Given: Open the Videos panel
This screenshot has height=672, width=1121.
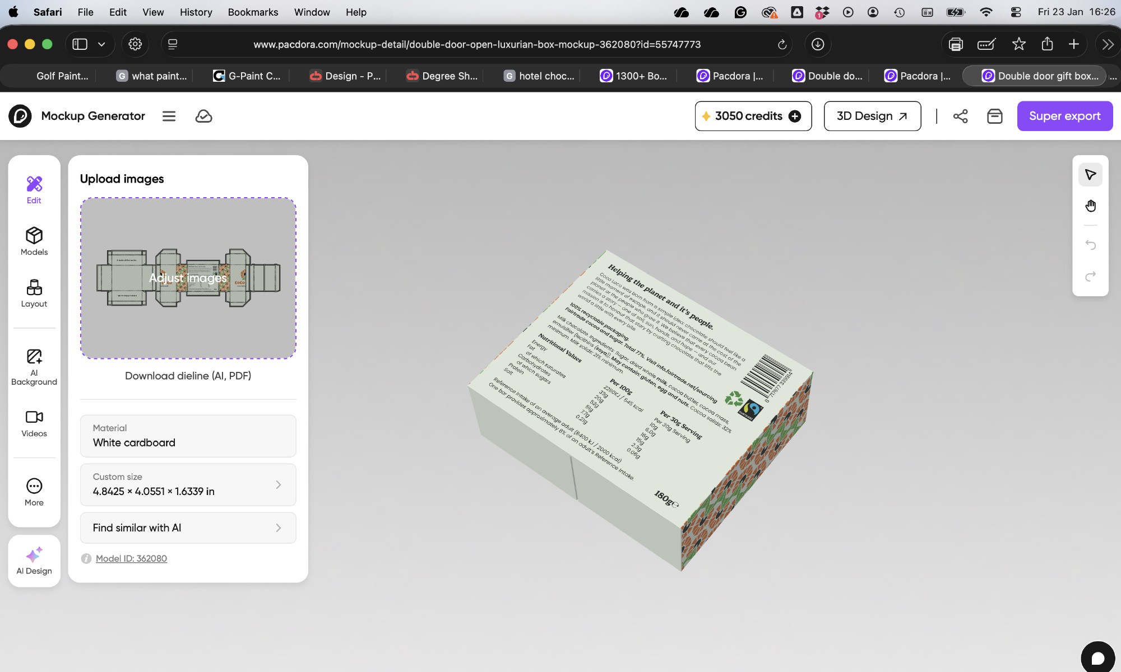Looking at the screenshot, I should coord(34,423).
